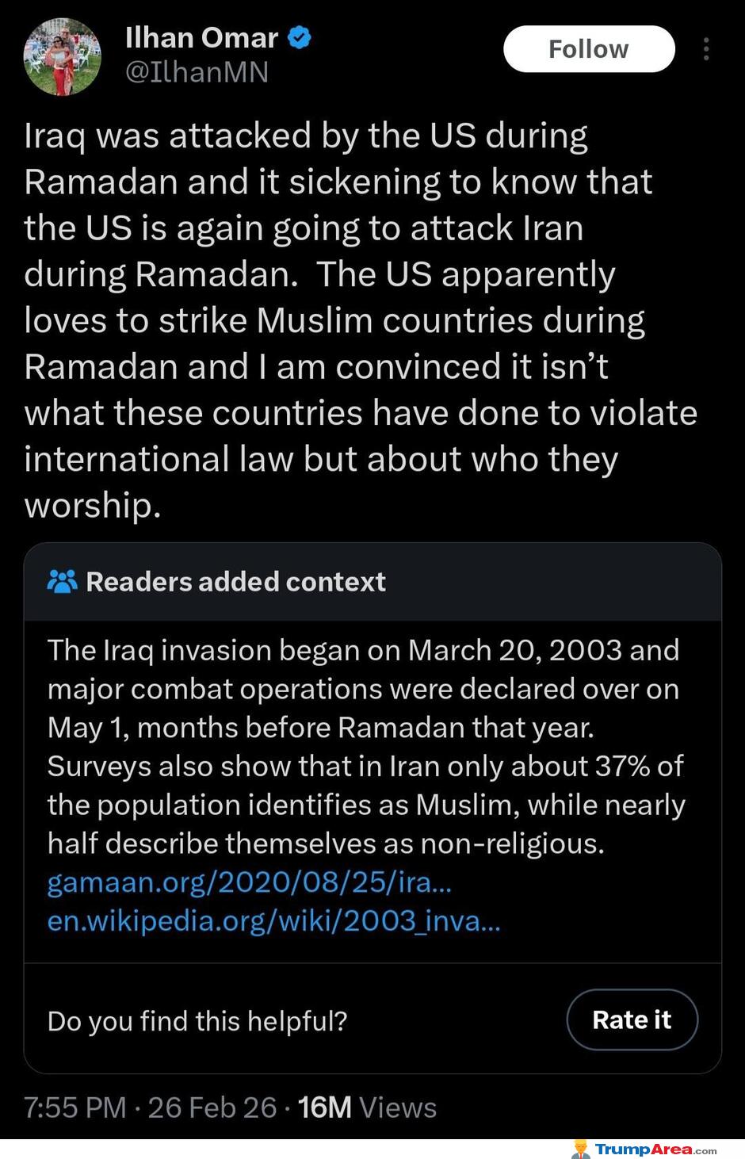Click the 7:55 PM timestamp
Image resolution: width=745 pixels, height=1159 pixels.
point(74,1107)
